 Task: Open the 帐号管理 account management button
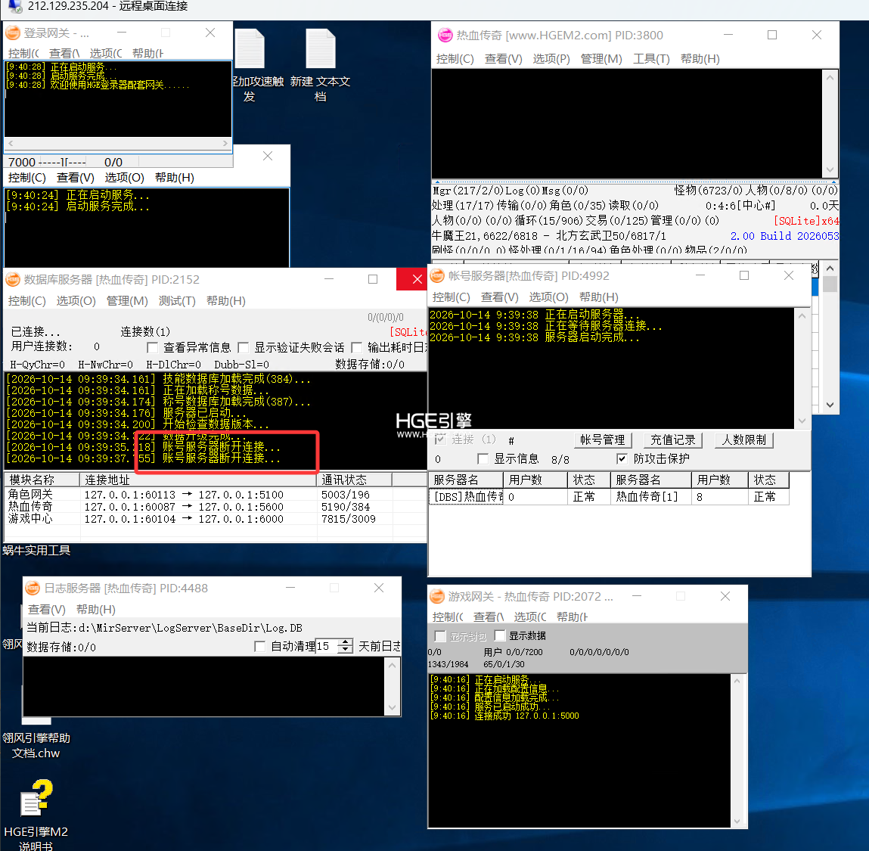(603, 440)
